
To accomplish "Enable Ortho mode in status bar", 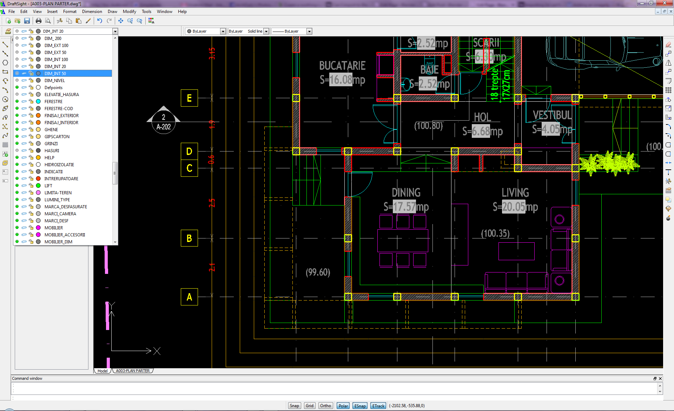I will 325,406.
